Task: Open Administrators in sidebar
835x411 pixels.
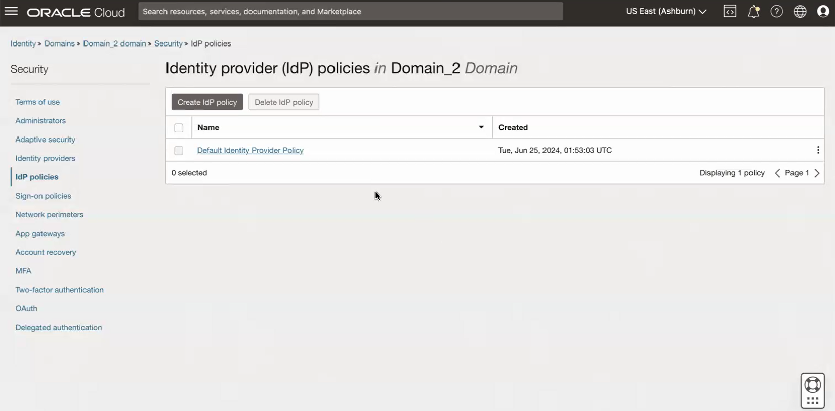Action: click(x=40, y=120)
